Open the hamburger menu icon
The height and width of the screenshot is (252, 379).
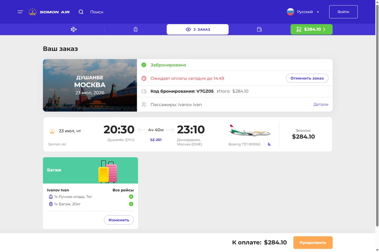click(x=20, y=12)
